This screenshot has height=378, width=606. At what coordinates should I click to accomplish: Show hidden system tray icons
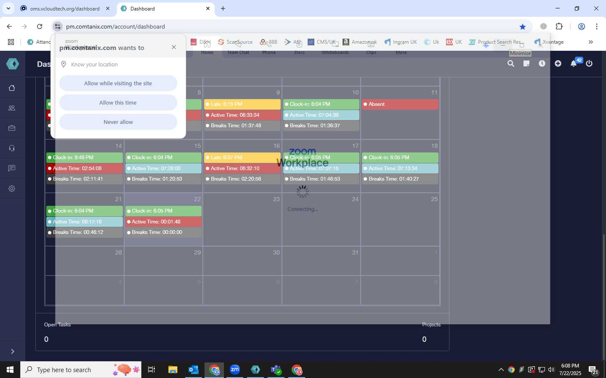click(501, 370)
